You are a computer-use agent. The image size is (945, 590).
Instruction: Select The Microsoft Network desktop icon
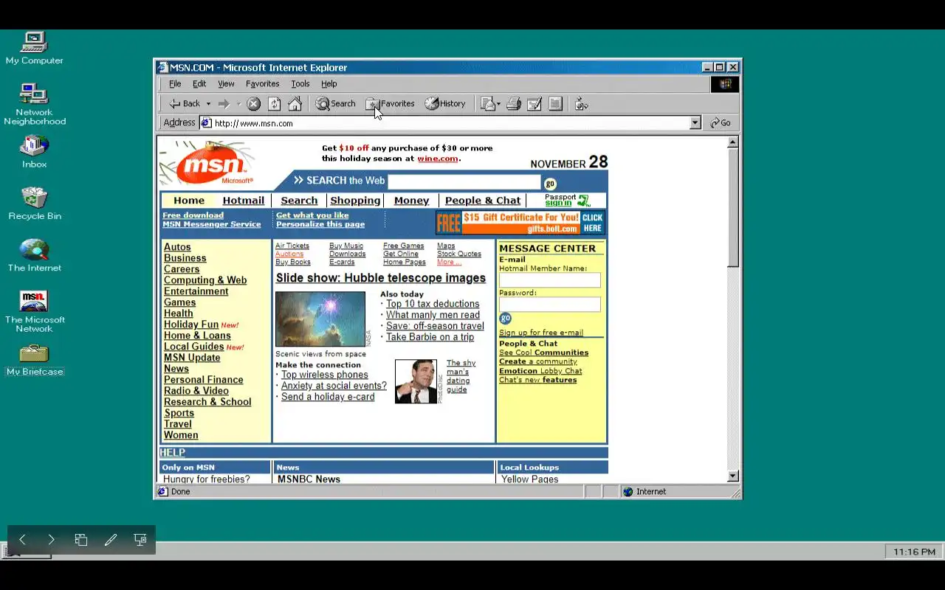(x=34, y=311)
